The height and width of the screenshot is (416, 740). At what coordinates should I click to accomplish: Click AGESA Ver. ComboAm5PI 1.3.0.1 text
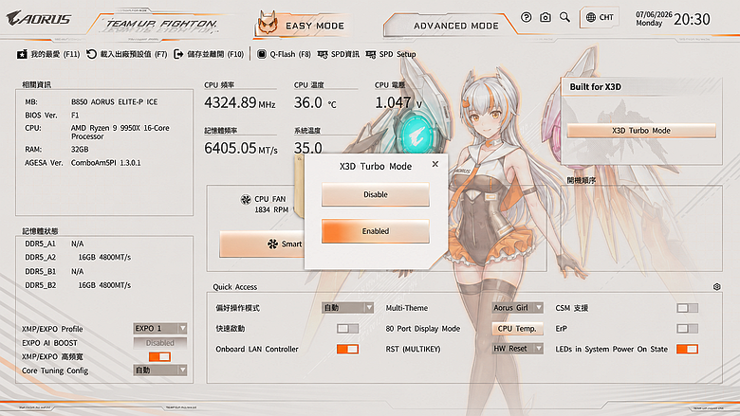[x=83, y=163]
